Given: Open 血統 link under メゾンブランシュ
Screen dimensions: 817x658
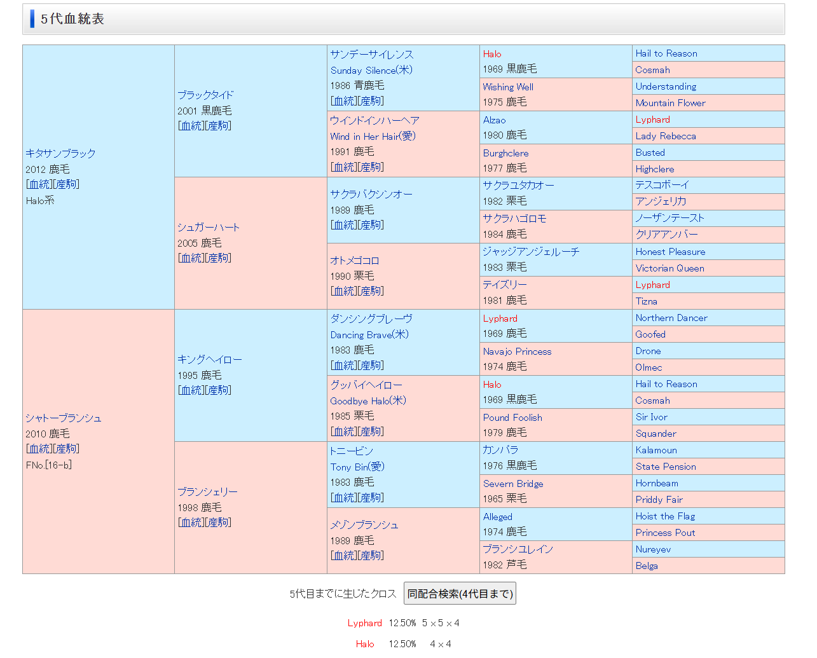Looking at the screenshot, I should coord(344,556).
